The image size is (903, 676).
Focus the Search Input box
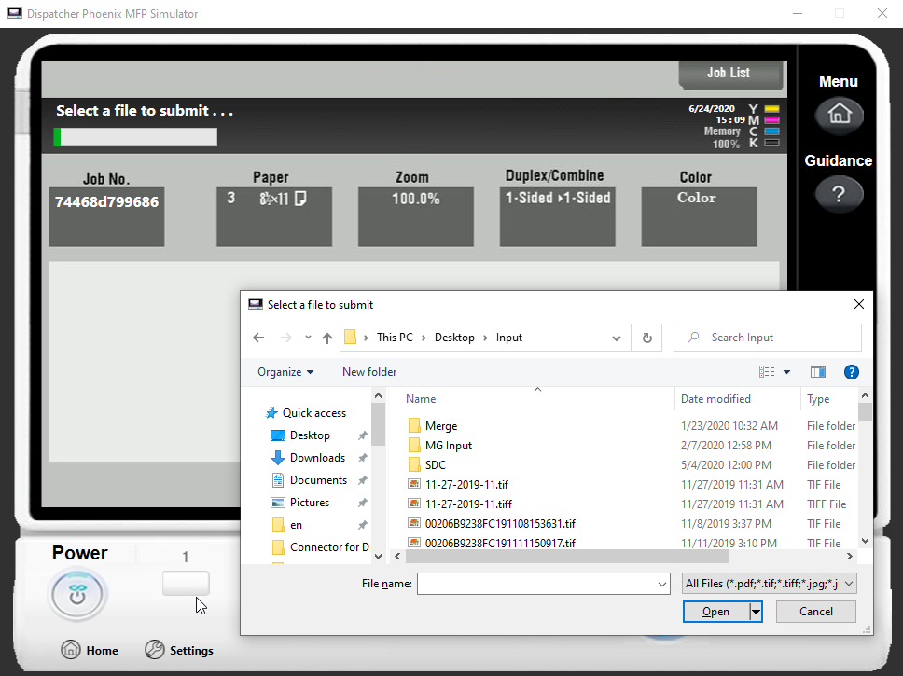(768, 338)
